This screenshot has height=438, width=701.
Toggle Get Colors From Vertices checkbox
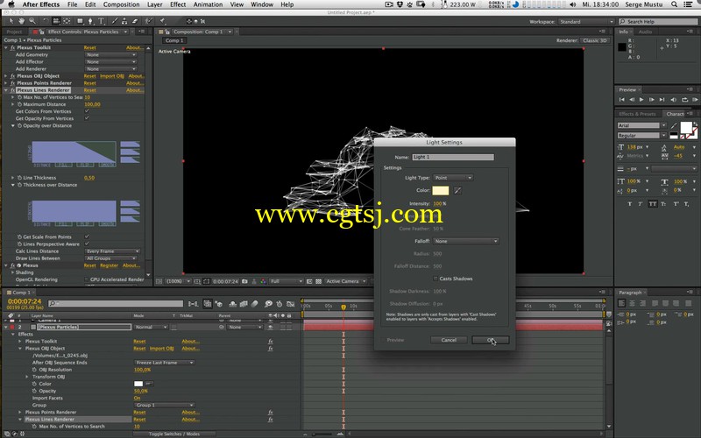(x=87, y=111)
